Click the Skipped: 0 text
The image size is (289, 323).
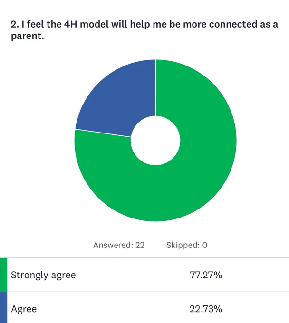point(186,245)
